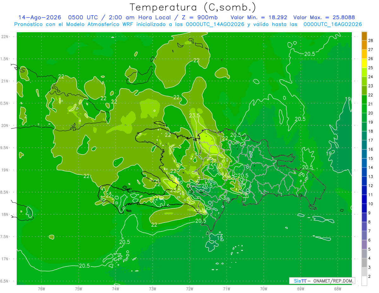
Task: Click green swatch between 20 and 21
Action: (x=364, y=108)
